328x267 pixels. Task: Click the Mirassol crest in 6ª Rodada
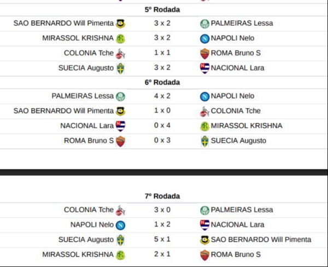click(204, 126)
